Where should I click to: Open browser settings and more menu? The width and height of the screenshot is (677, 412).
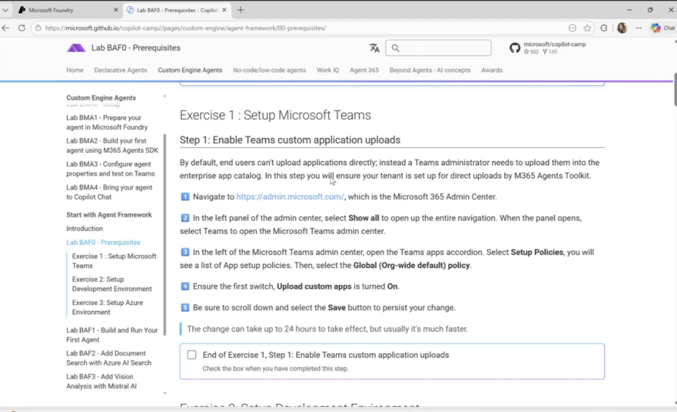pos(639,28)
